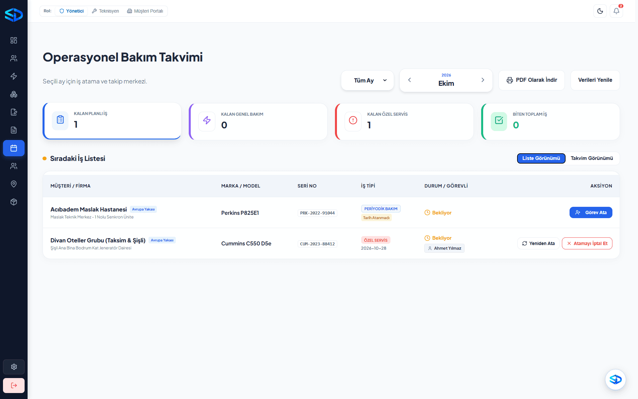Click the app logo at top of sidebar
The height and width of the screenshot is (399, 638).
point(14,15)
